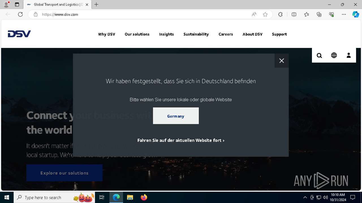Open Browser essentials heart icon

click(x=331, y=14)
